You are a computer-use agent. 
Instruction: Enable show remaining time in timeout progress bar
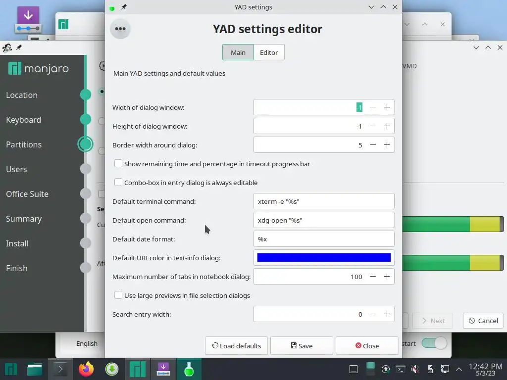pyautogui.click(x=118, y=163)
